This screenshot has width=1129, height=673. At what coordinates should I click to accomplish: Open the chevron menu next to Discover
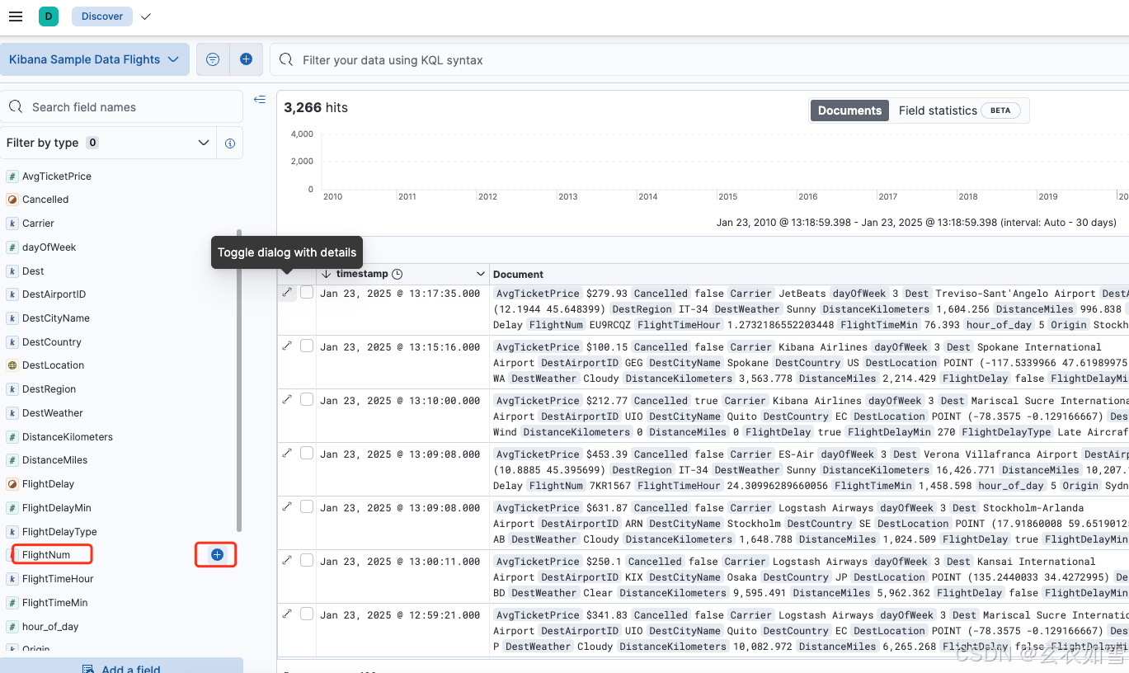(146, 16)
